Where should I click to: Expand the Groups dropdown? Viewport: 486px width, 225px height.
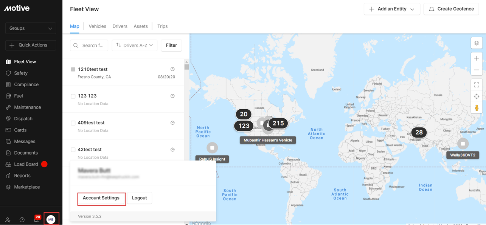pyautogui.click(x=31, y=28)
